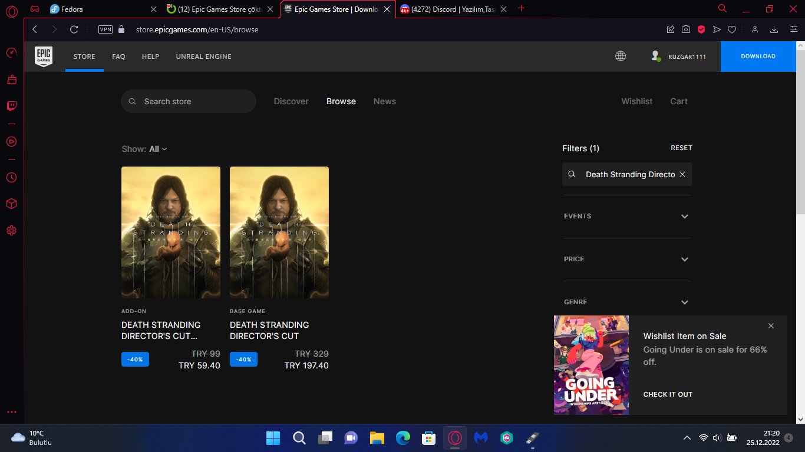Go to the Discover section
The height and width of the screenshot is (452, 805).
point(291,101)
